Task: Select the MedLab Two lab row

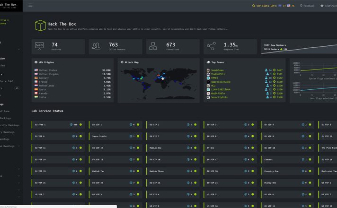Action: [115, 171]
